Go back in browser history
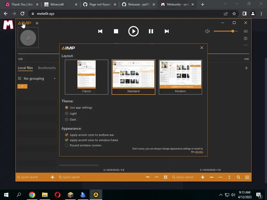The image size is (267, 200). (x=6, y=14)
